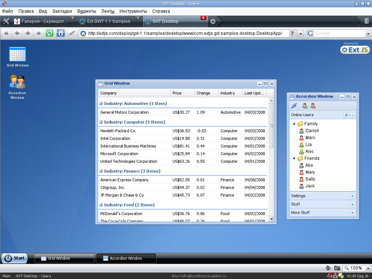Open the Grid Window desktop shortcut icon
Image resolution: width=372 pixels, height=279 pixels.
point(17,54)
